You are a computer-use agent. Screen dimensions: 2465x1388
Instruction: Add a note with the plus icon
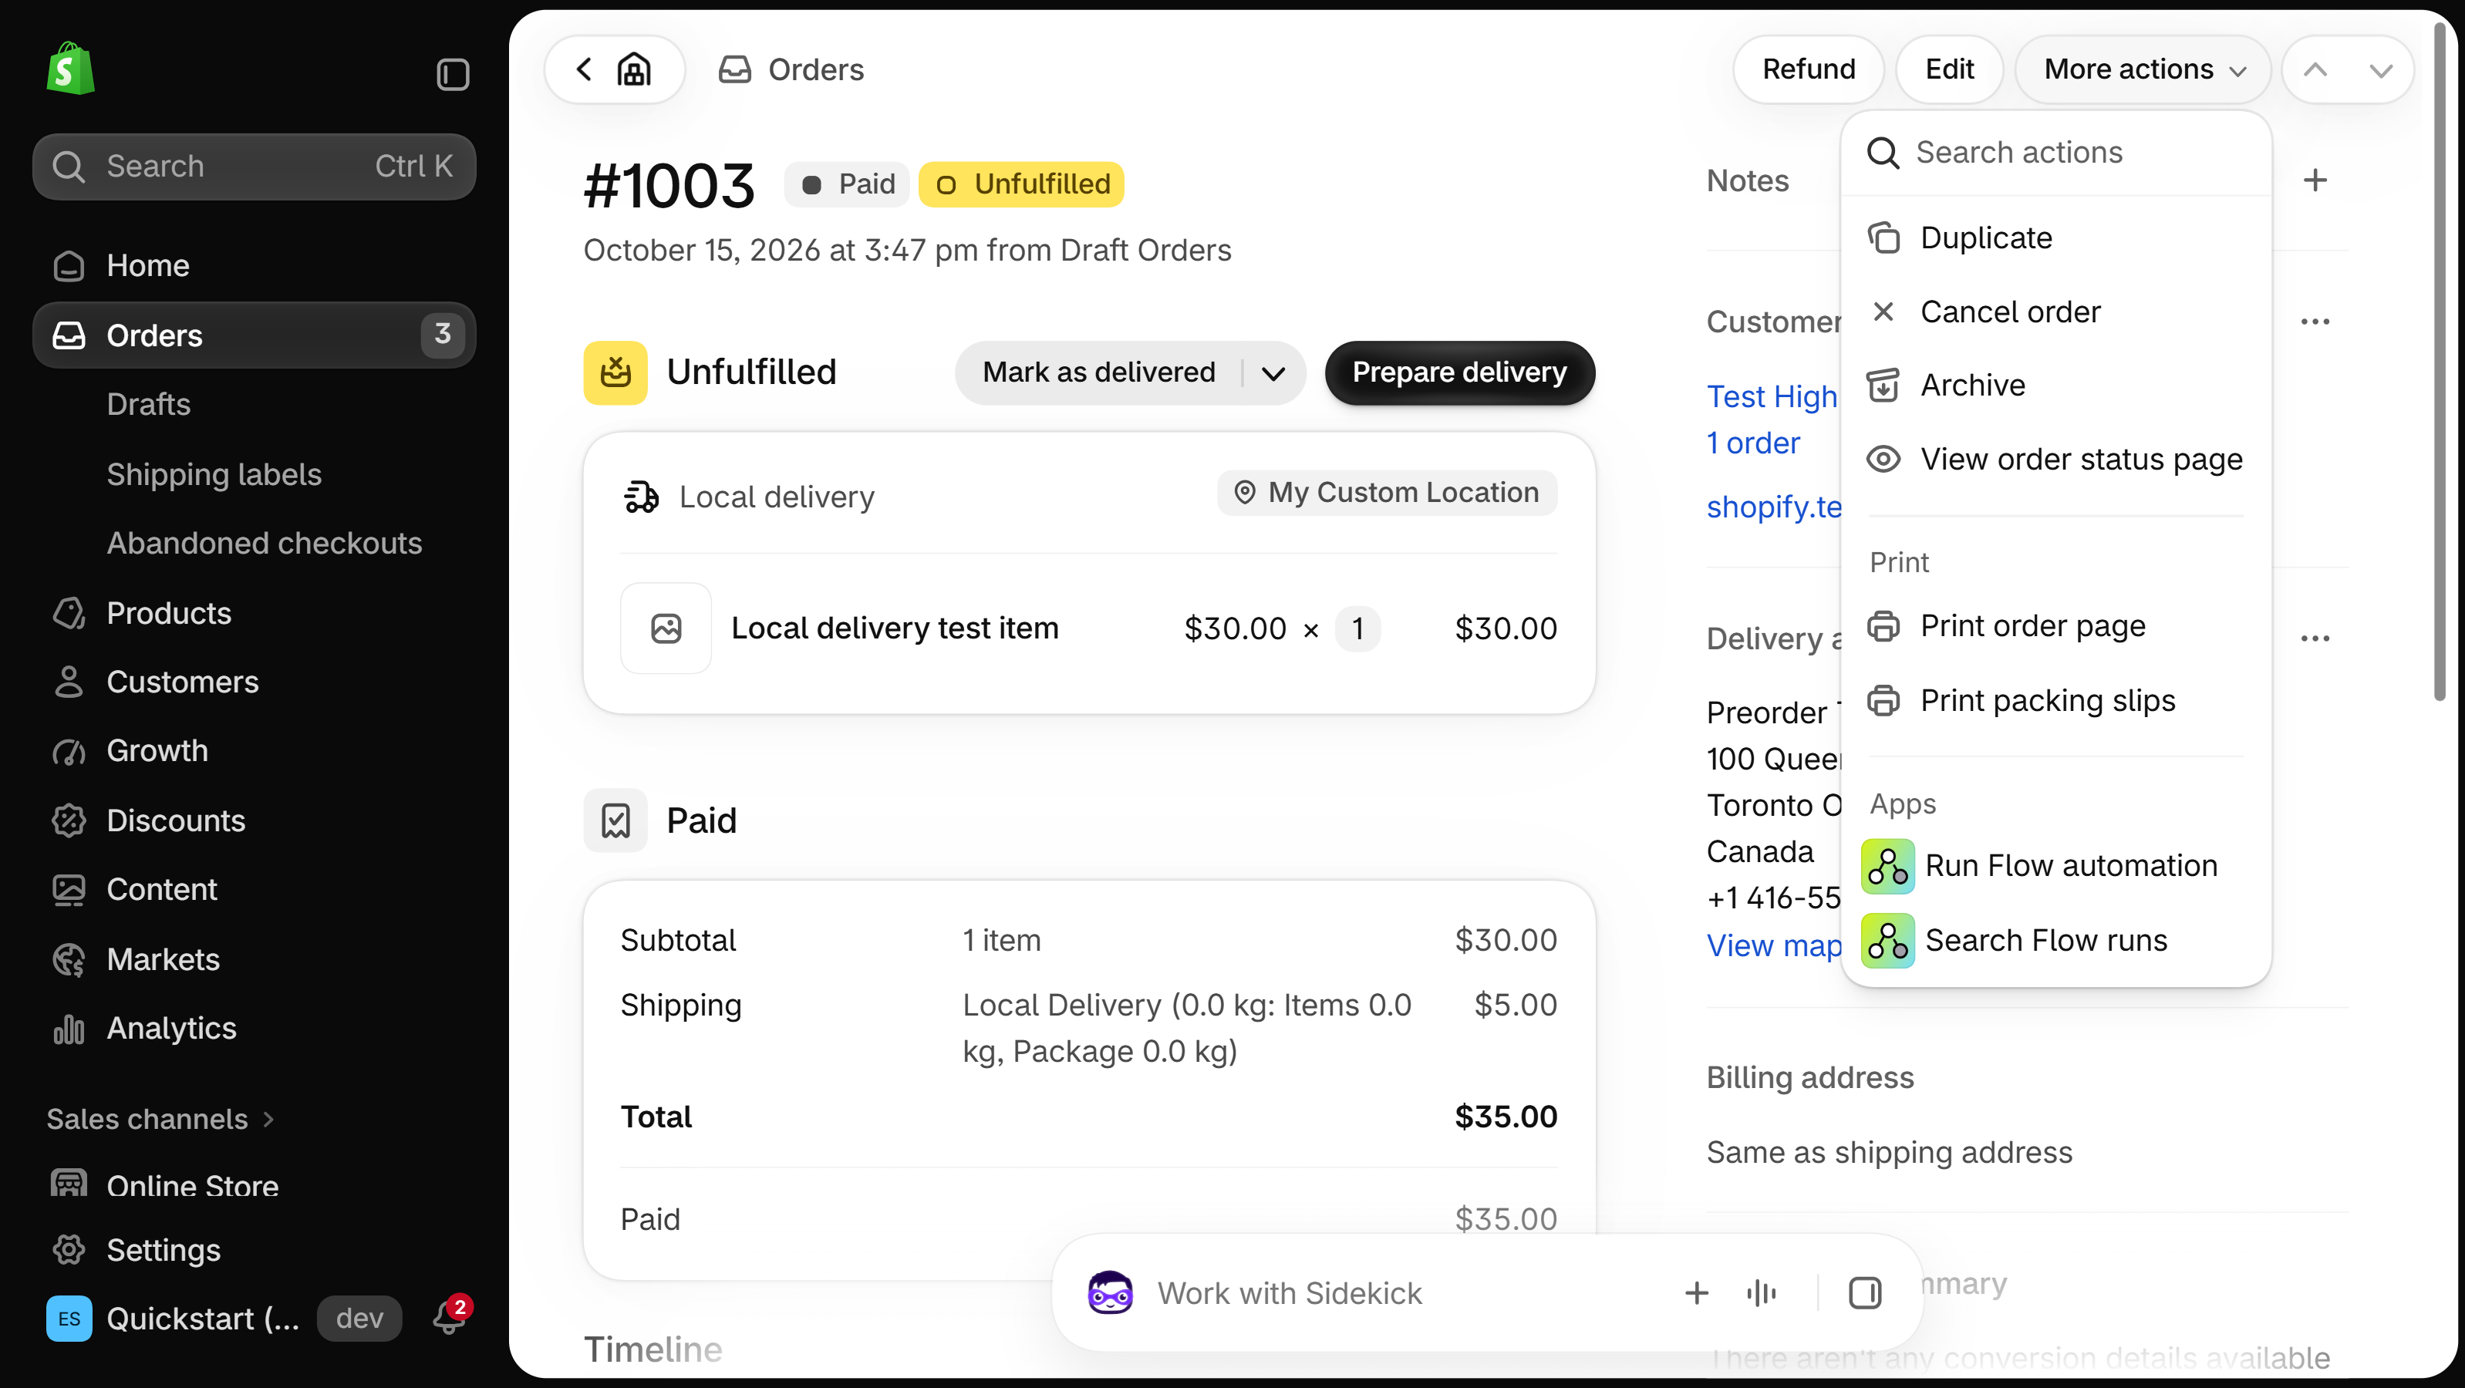pos(2315,180)
